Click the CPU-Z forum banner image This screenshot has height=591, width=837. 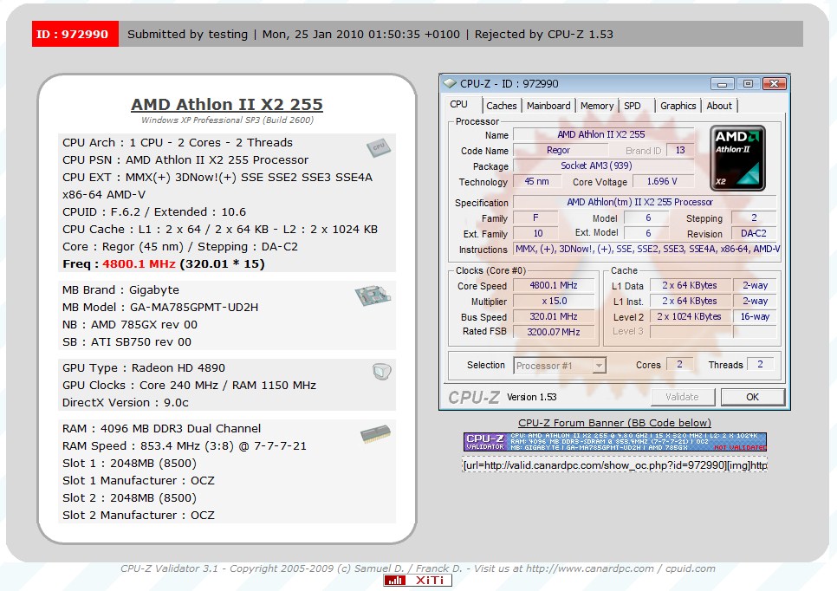pos(614,442)
